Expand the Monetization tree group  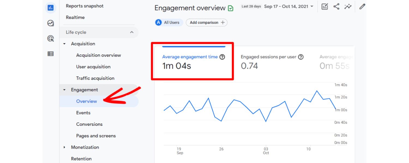click(x=64, y=147)
